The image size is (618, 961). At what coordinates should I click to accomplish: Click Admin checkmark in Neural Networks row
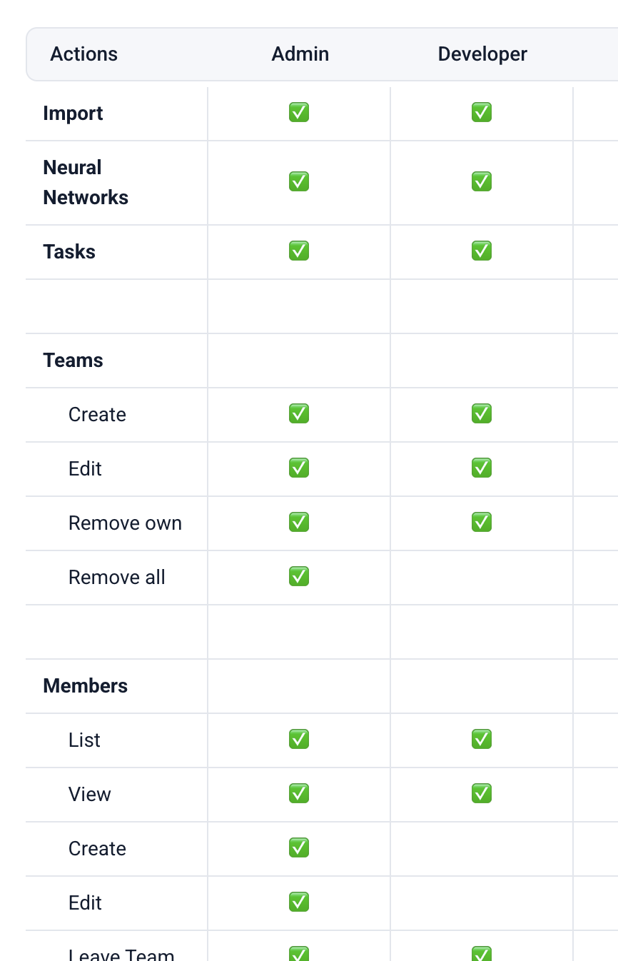299,182
